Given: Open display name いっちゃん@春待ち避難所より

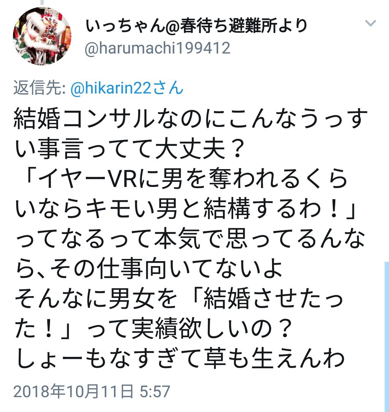Looking at the screenshot, I should [196, 26].
